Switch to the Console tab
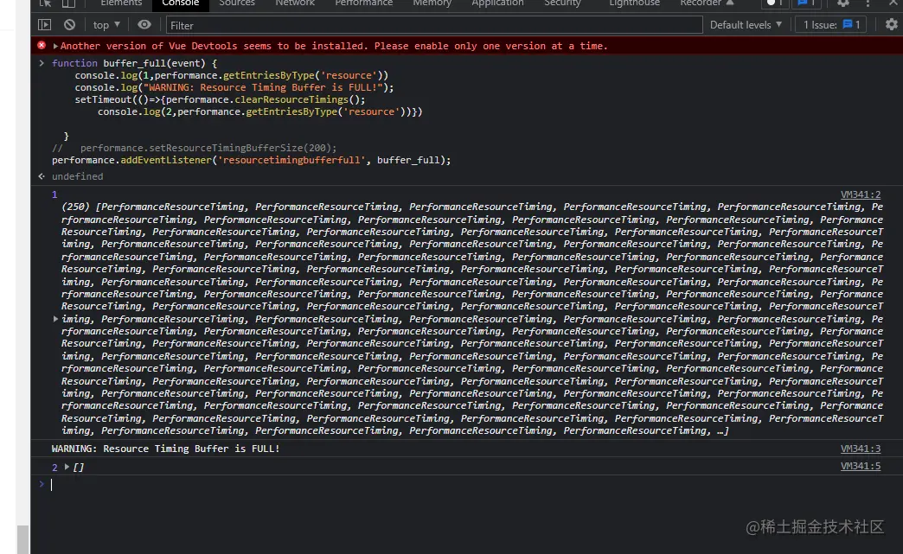903x554 pixels. [x=180, y=3]
